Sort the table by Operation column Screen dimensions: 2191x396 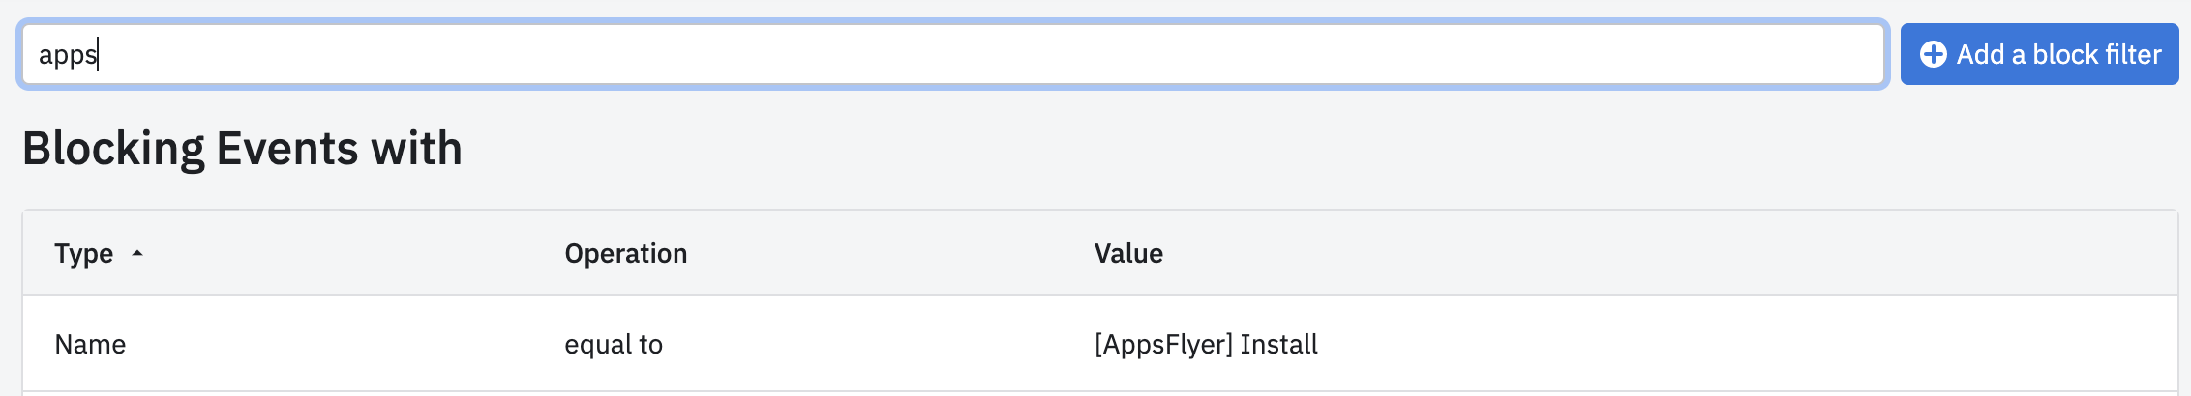point(625,253)
